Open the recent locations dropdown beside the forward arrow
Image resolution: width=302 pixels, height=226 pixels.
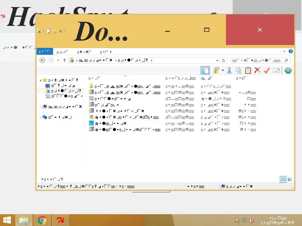tap(58, 60)
